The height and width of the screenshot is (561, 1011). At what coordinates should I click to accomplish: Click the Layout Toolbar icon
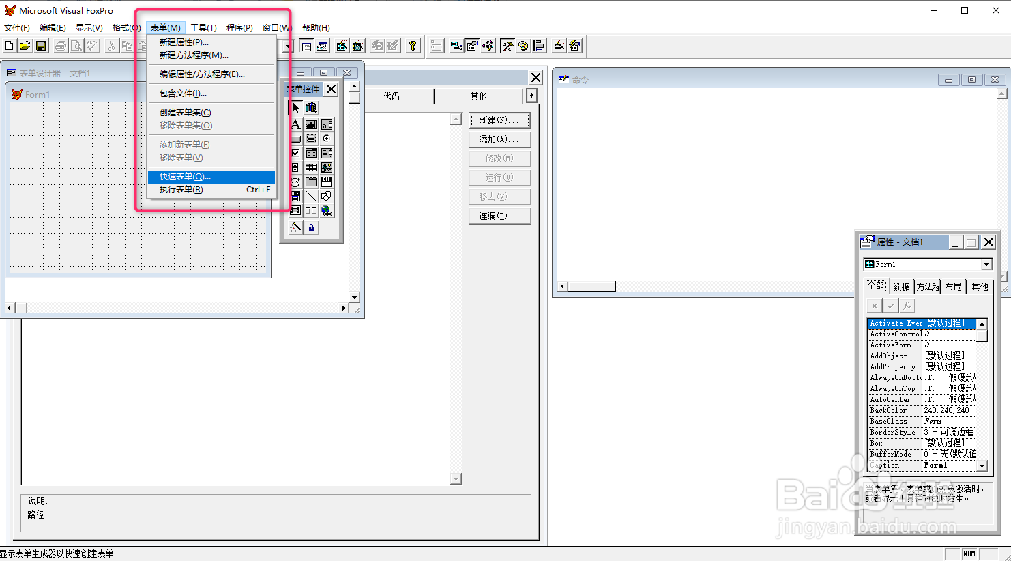[538, 46]
